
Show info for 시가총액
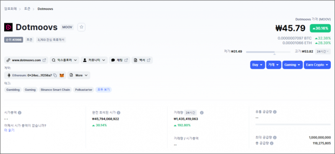[x=20, y=113]
